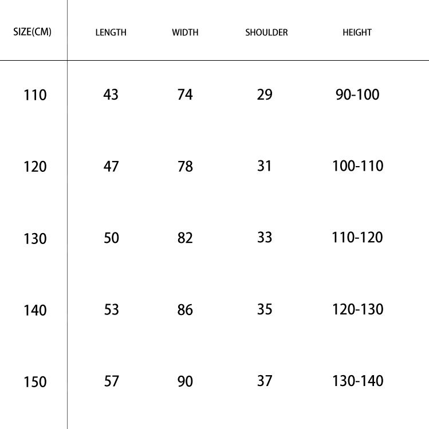This screenshot has width=429, height=429.
Task: Select the size 120 row label
Action: coord(35,167)
